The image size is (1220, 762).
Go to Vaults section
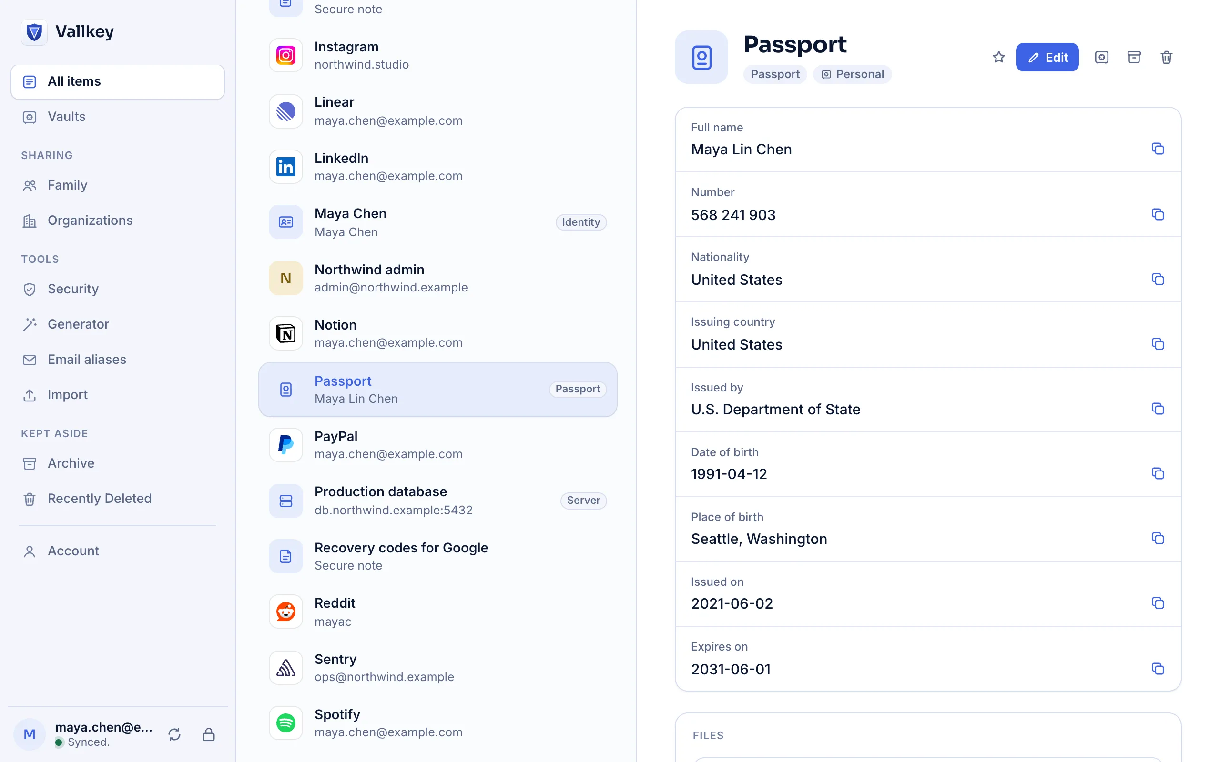click(117, 117)
